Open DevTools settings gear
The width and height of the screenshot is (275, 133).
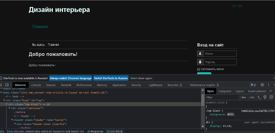point(262,85)
